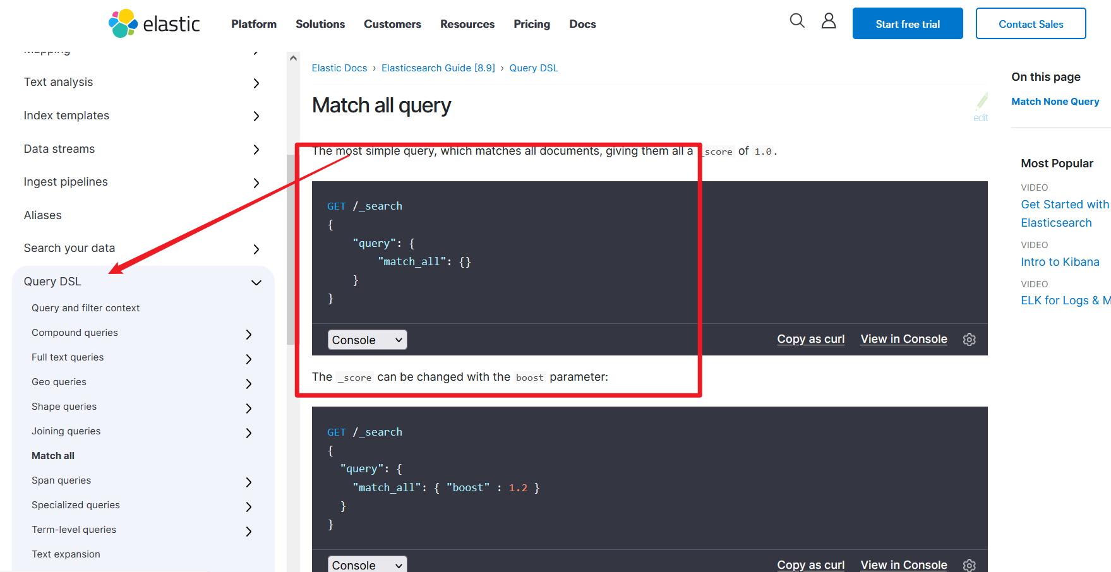1111x572 pixels.
Task: Open Customers menu
Action: tap(392, 24)
